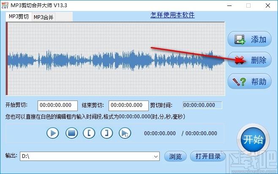
Task: Click the 剪切时间 duration field
Action: coord(202,105)
